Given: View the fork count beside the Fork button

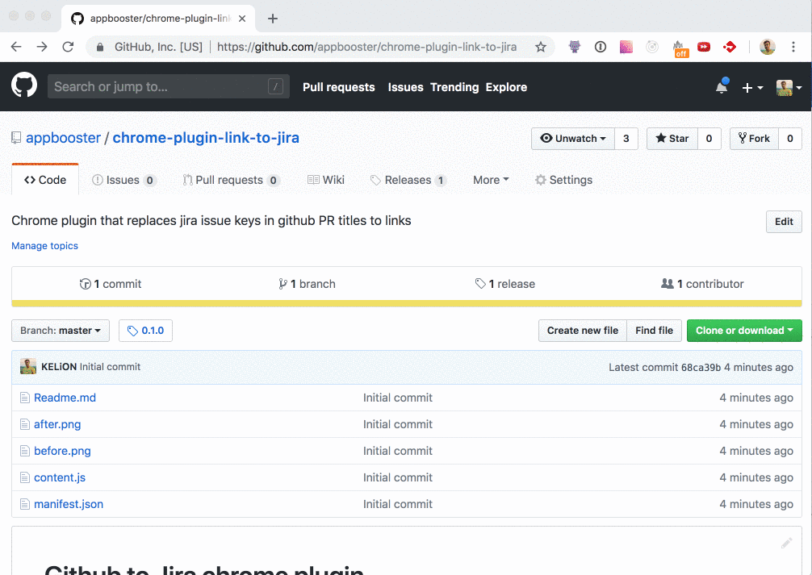Looking at the screenshot, I should (x=790, y=139).
